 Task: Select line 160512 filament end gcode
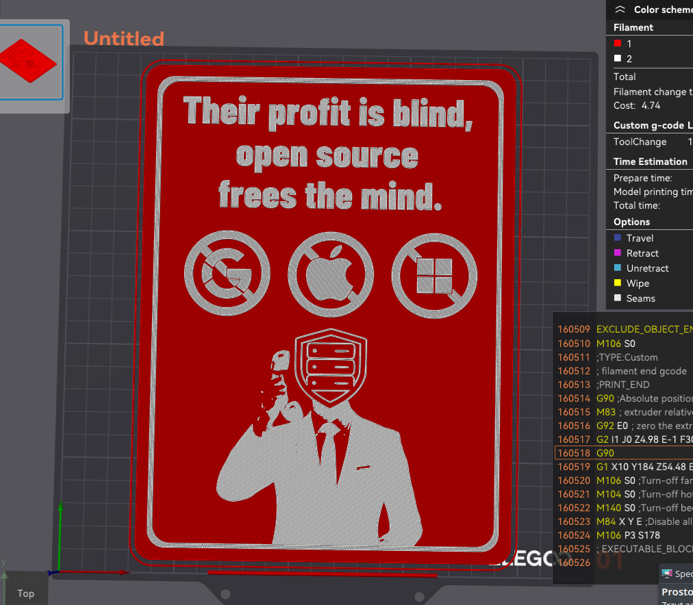(x=624, y=371)
